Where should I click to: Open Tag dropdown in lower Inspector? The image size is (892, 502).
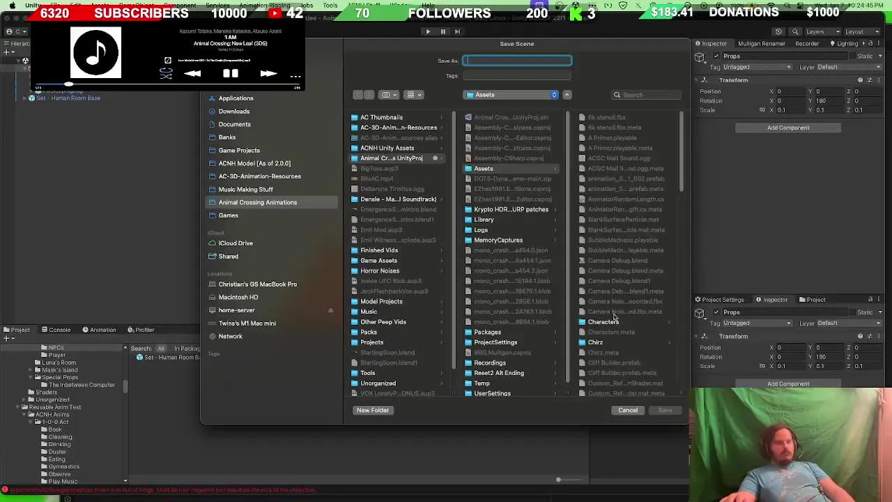coord(758,323)
